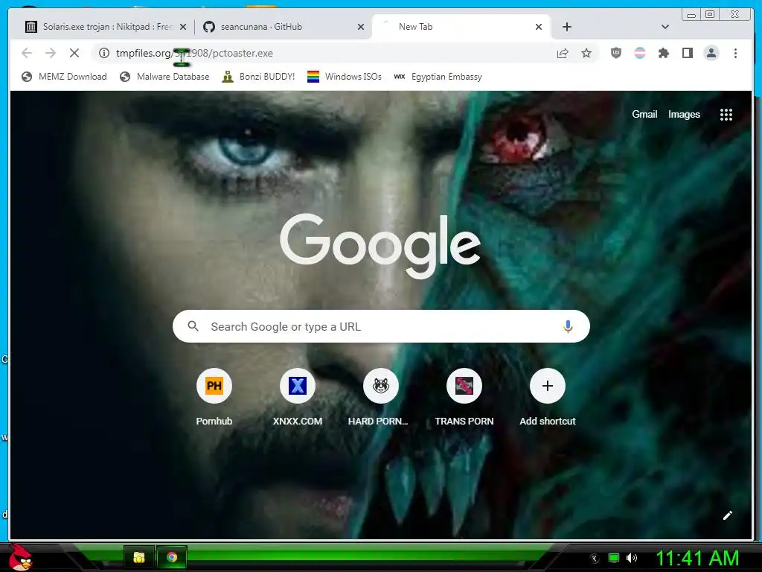The height and width of the screenshot is (572, 762).
Task: View site information icon in address bar
Action: 104,53
